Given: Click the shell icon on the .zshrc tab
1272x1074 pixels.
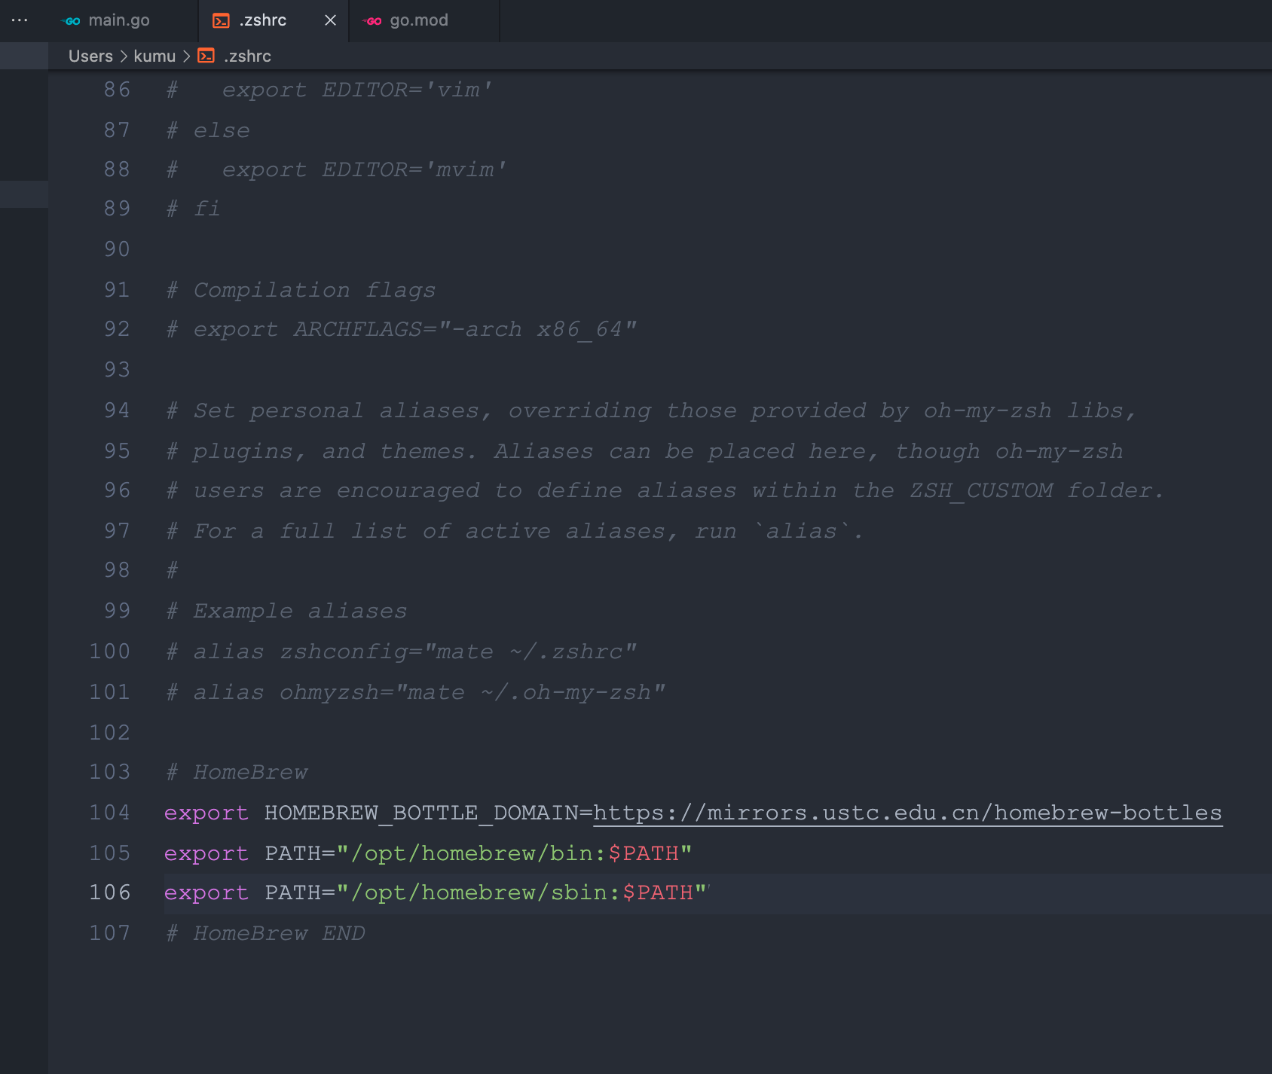Looking at the screenshot, I should coord(221,21).
